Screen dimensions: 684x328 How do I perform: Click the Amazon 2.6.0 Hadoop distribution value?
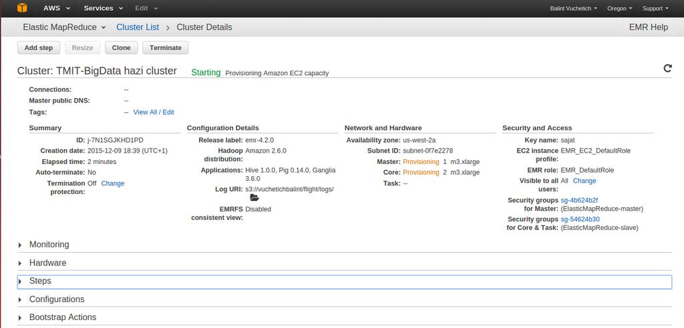[266, 151]
